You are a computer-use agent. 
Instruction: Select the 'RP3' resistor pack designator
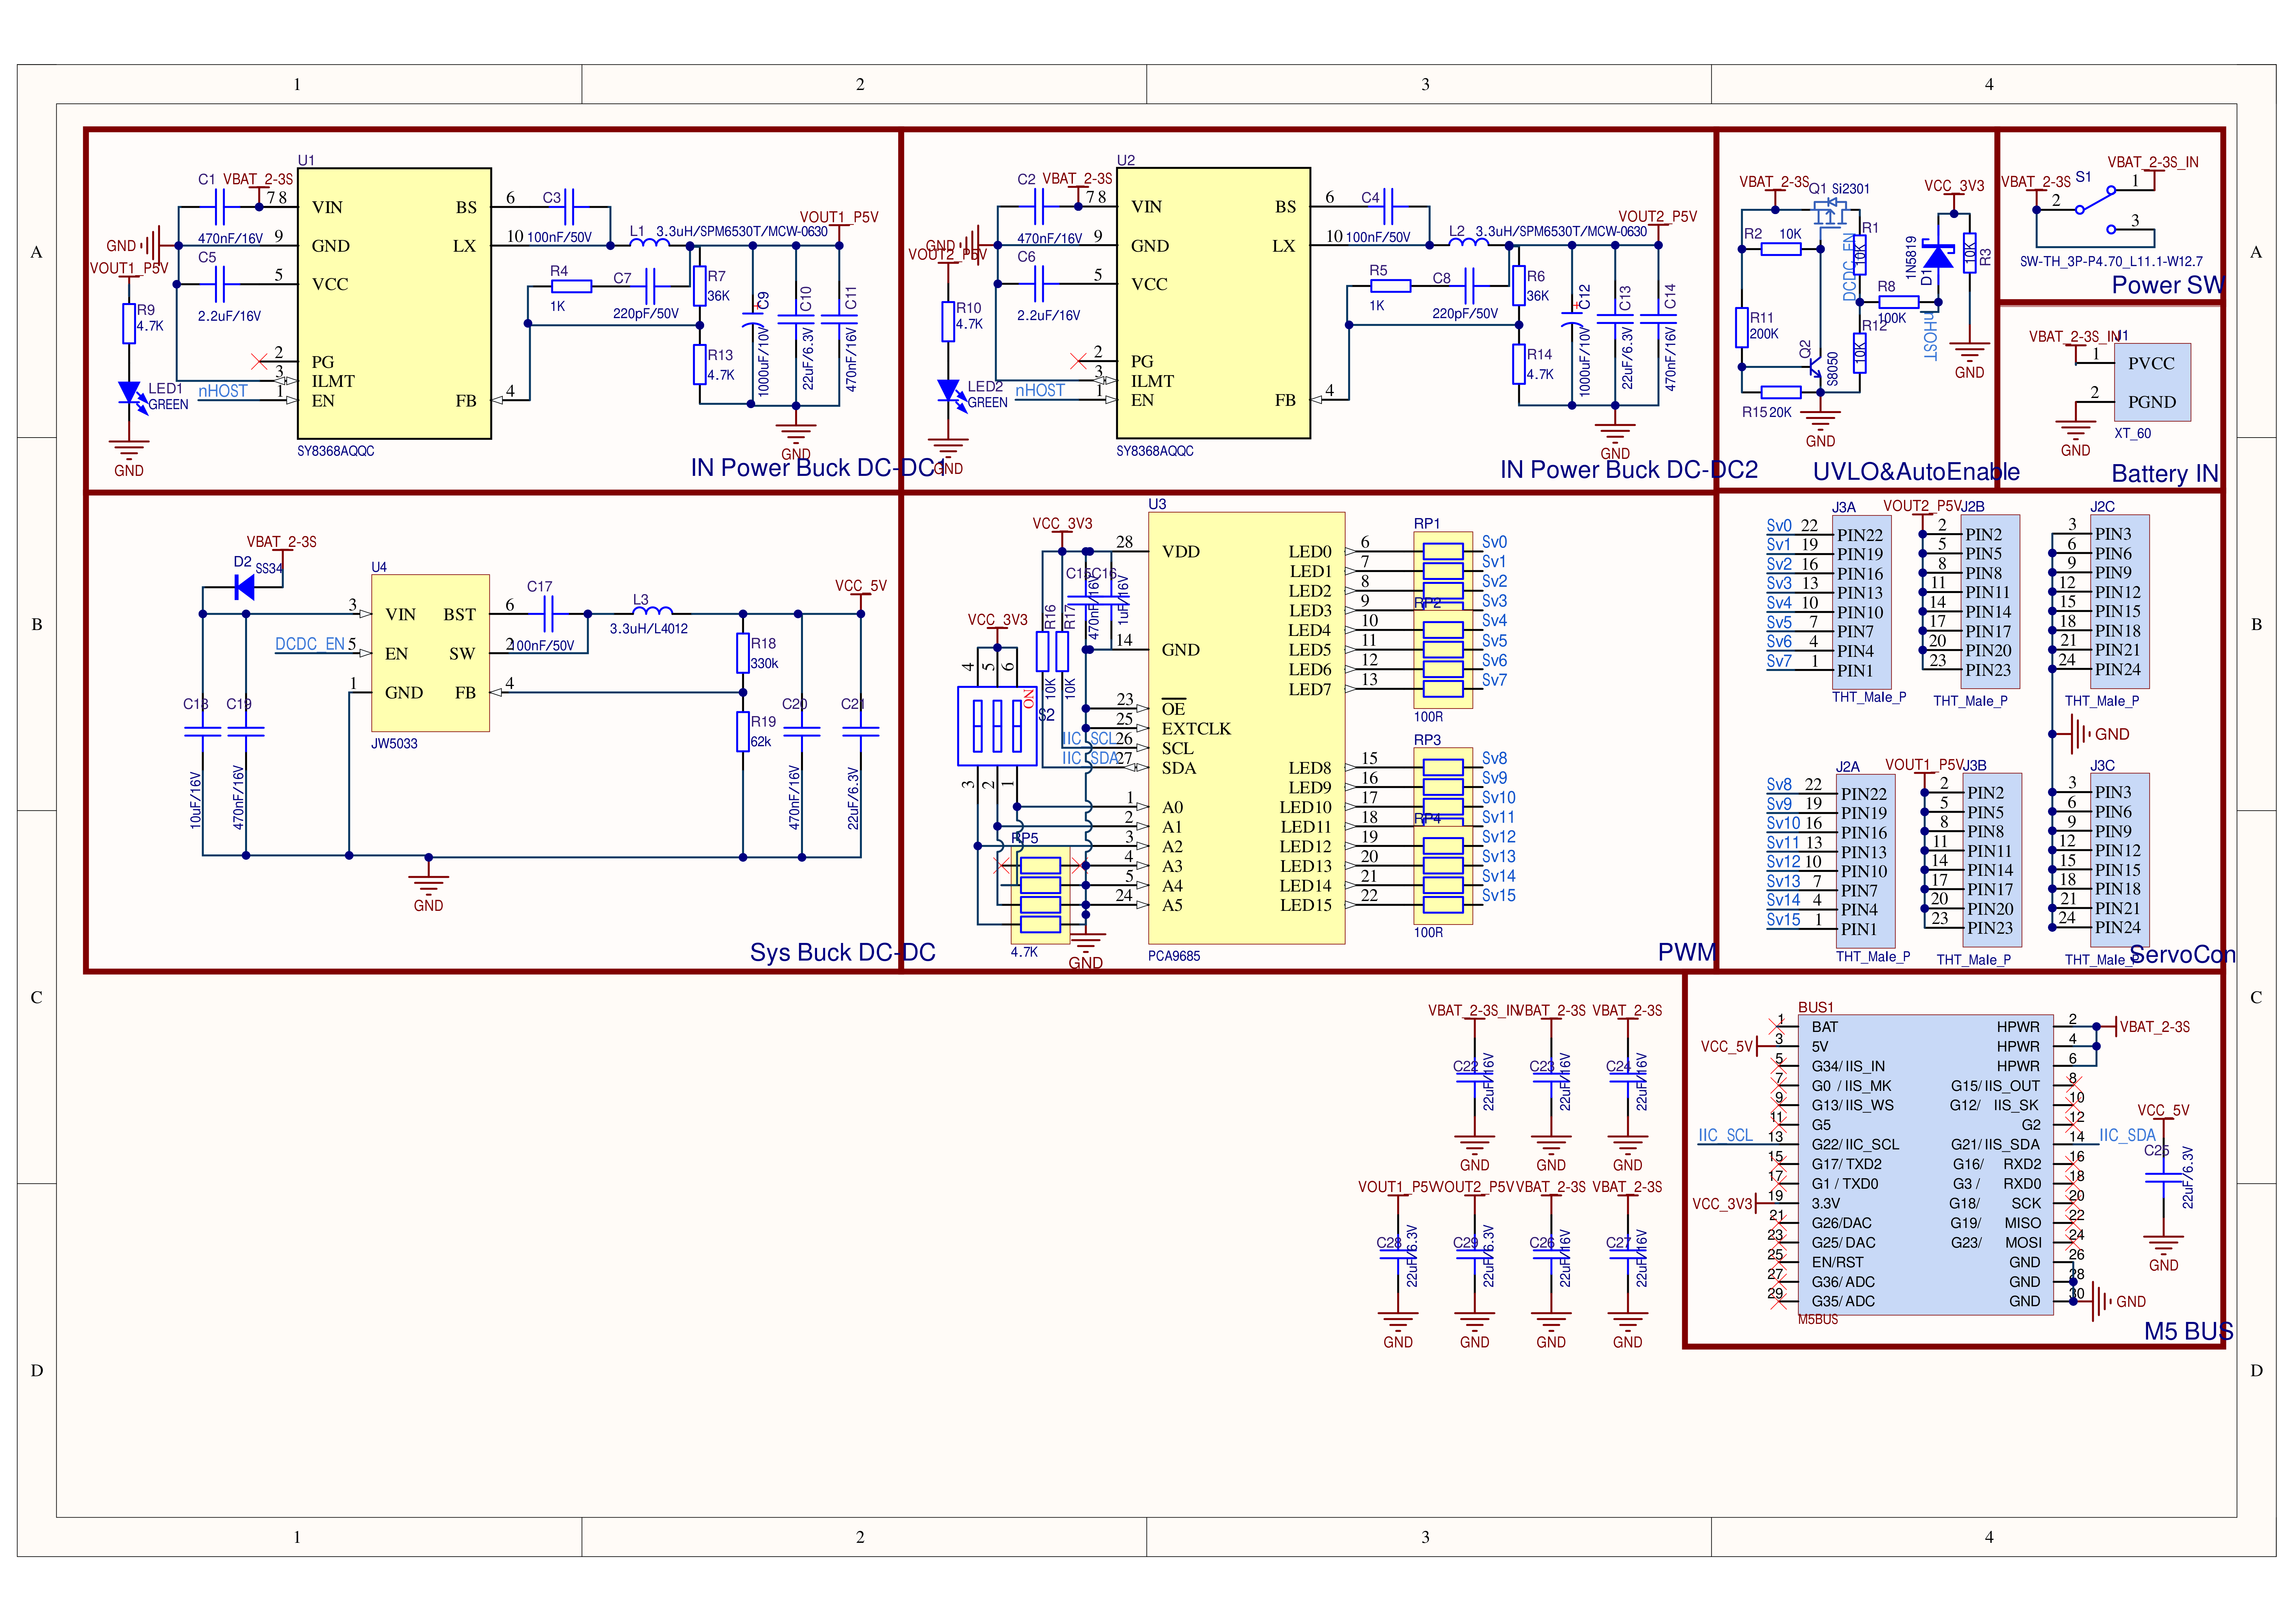[1427, 740]
